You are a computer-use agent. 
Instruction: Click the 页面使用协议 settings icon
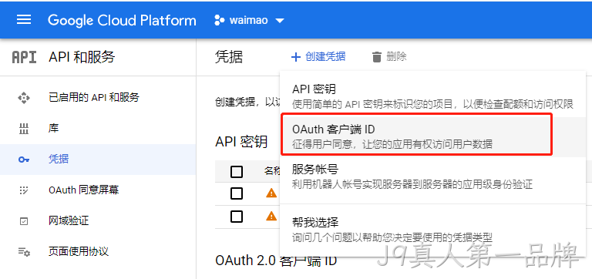[x=24, y=252]
